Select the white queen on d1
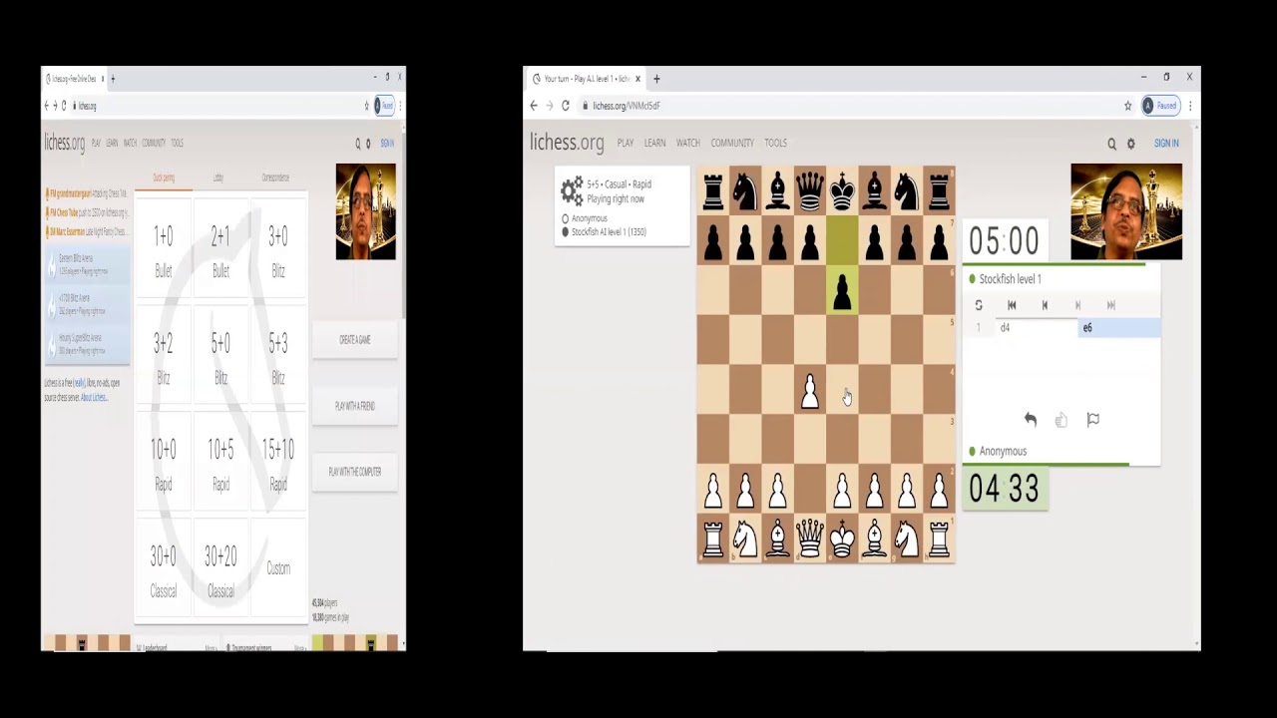Image resolution: width=1277 pixels, height=718 pixels. click(x=810, y=539)
